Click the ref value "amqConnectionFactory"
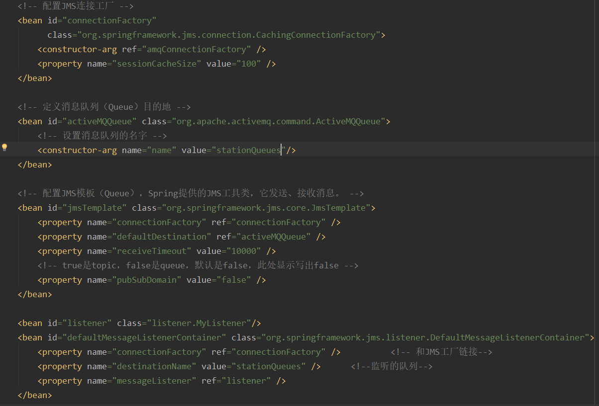This screenshot has height=406, width=599. (197, 50)
